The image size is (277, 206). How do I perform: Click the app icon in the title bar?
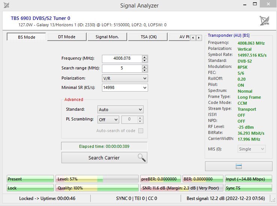click(6, 5)
